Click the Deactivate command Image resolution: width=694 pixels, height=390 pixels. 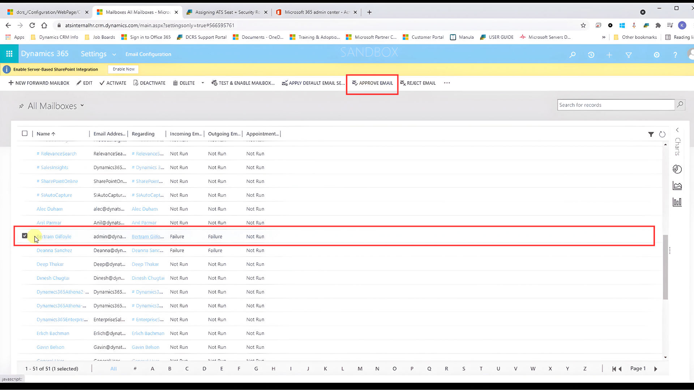[149, 83]
